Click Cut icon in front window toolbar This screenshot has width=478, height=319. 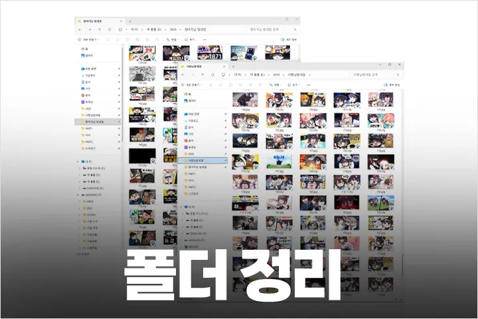point(210,85)
